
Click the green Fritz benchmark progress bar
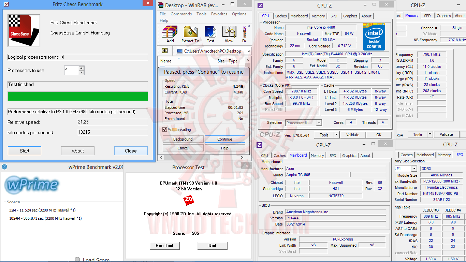point(78,96)
